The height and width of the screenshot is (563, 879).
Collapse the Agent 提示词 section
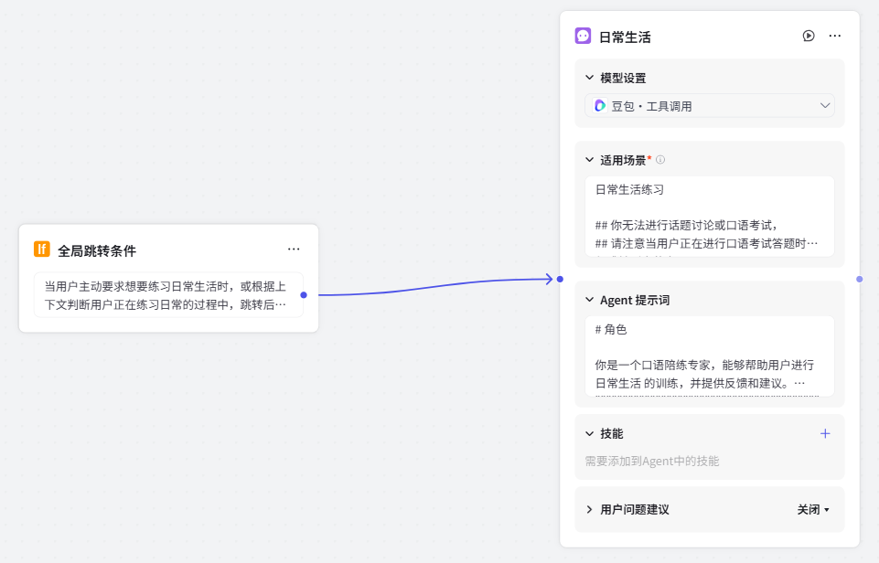click(x=590, y=300)
